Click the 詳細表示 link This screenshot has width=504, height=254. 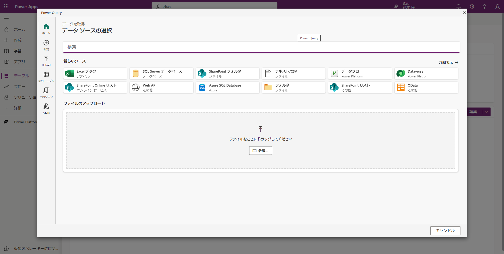click(446, 62)
